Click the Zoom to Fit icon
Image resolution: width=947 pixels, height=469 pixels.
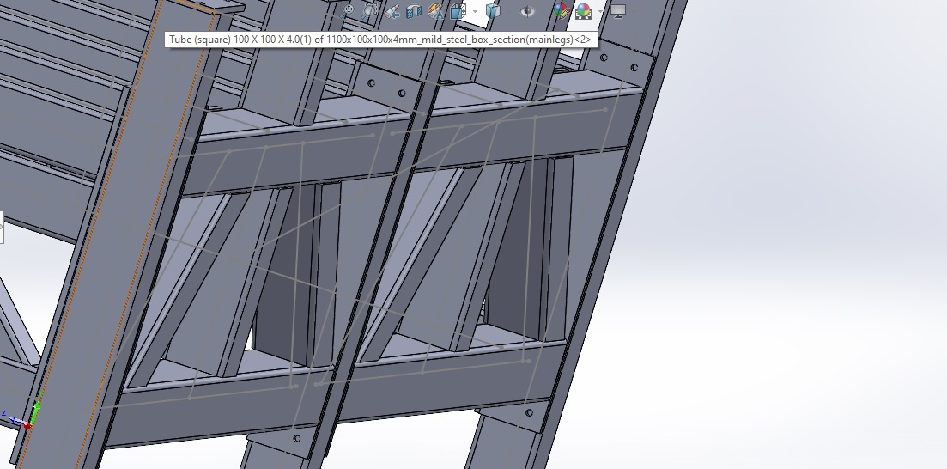(x=348, y=11)
